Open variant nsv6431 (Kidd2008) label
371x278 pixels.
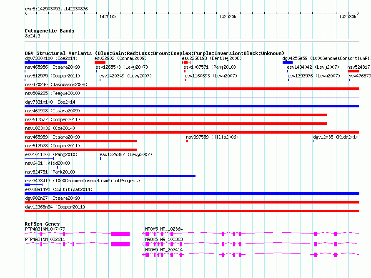(48, 163)
